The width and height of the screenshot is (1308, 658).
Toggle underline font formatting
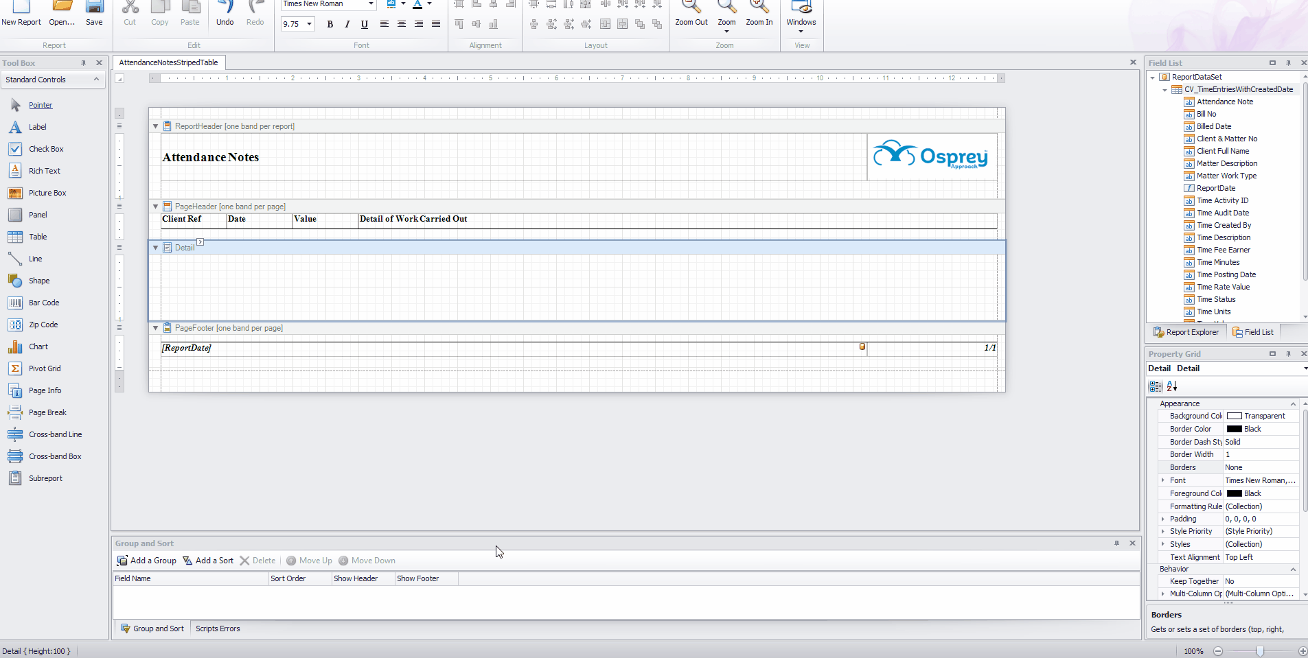365,24
